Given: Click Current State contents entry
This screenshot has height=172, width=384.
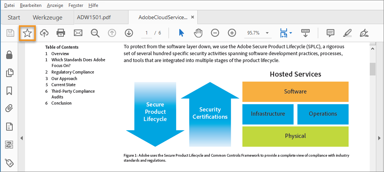Looking at the screenshot, I should click(63, 85).
